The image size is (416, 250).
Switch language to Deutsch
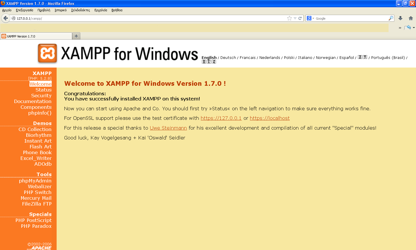228,57
